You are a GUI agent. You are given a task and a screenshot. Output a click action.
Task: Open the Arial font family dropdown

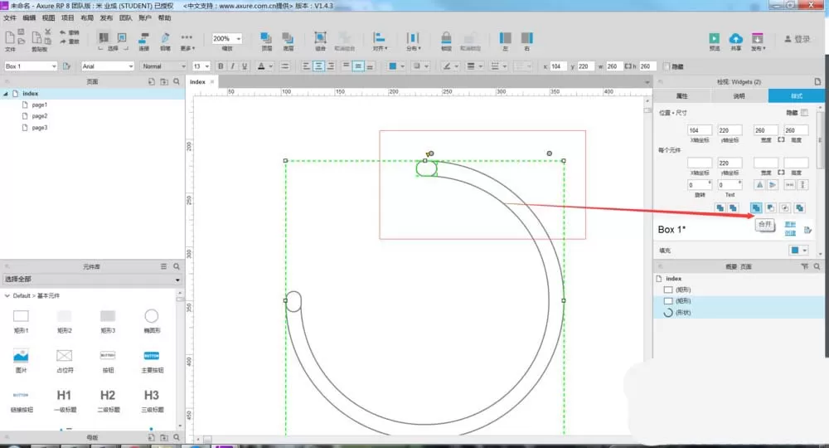(x=108, y=66)
